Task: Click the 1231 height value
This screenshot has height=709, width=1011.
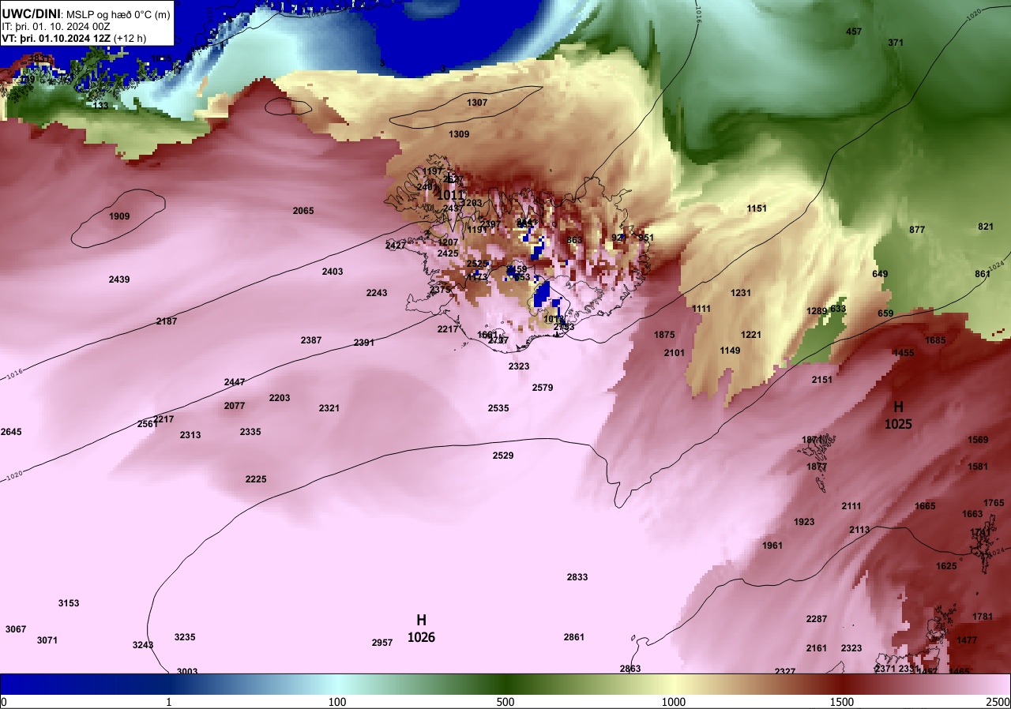Action: pos(741,293)
